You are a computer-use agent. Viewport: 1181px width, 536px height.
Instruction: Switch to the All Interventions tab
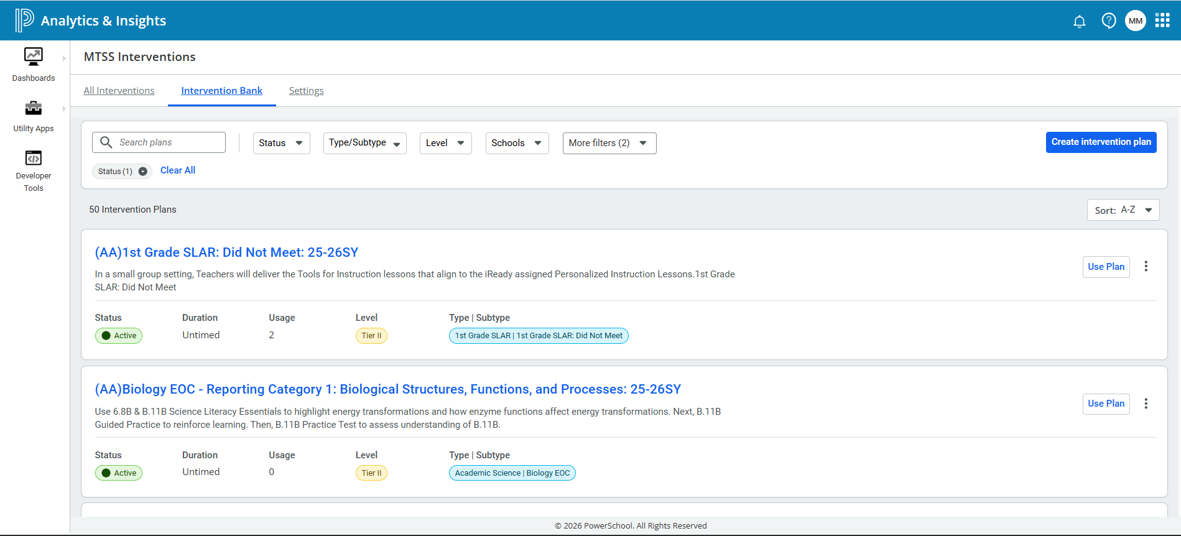point(119,91)
